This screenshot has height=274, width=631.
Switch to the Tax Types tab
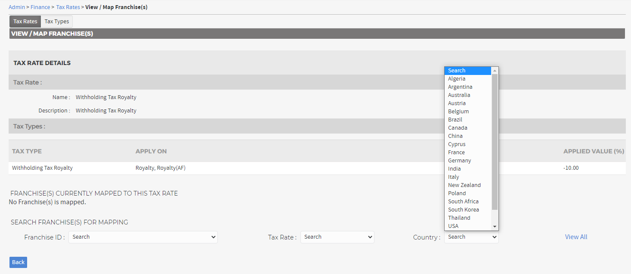[x=57, y=22]
